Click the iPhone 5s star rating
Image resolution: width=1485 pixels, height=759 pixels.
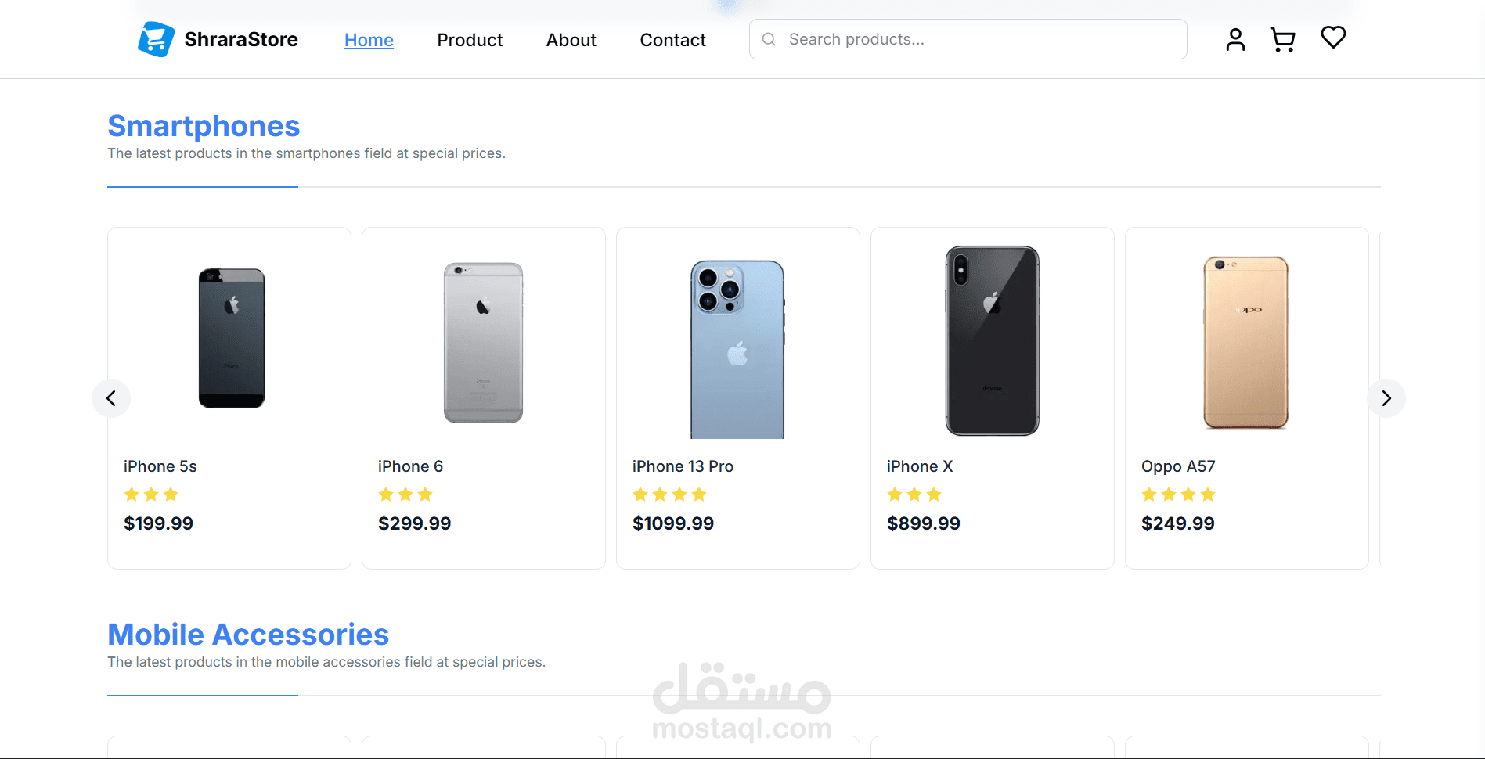(151, 495)
